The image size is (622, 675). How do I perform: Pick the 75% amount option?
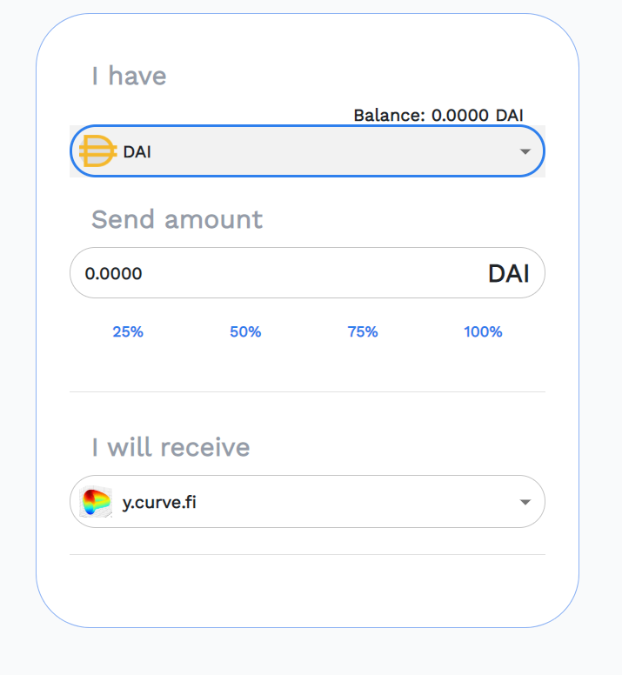click(363, 331)
